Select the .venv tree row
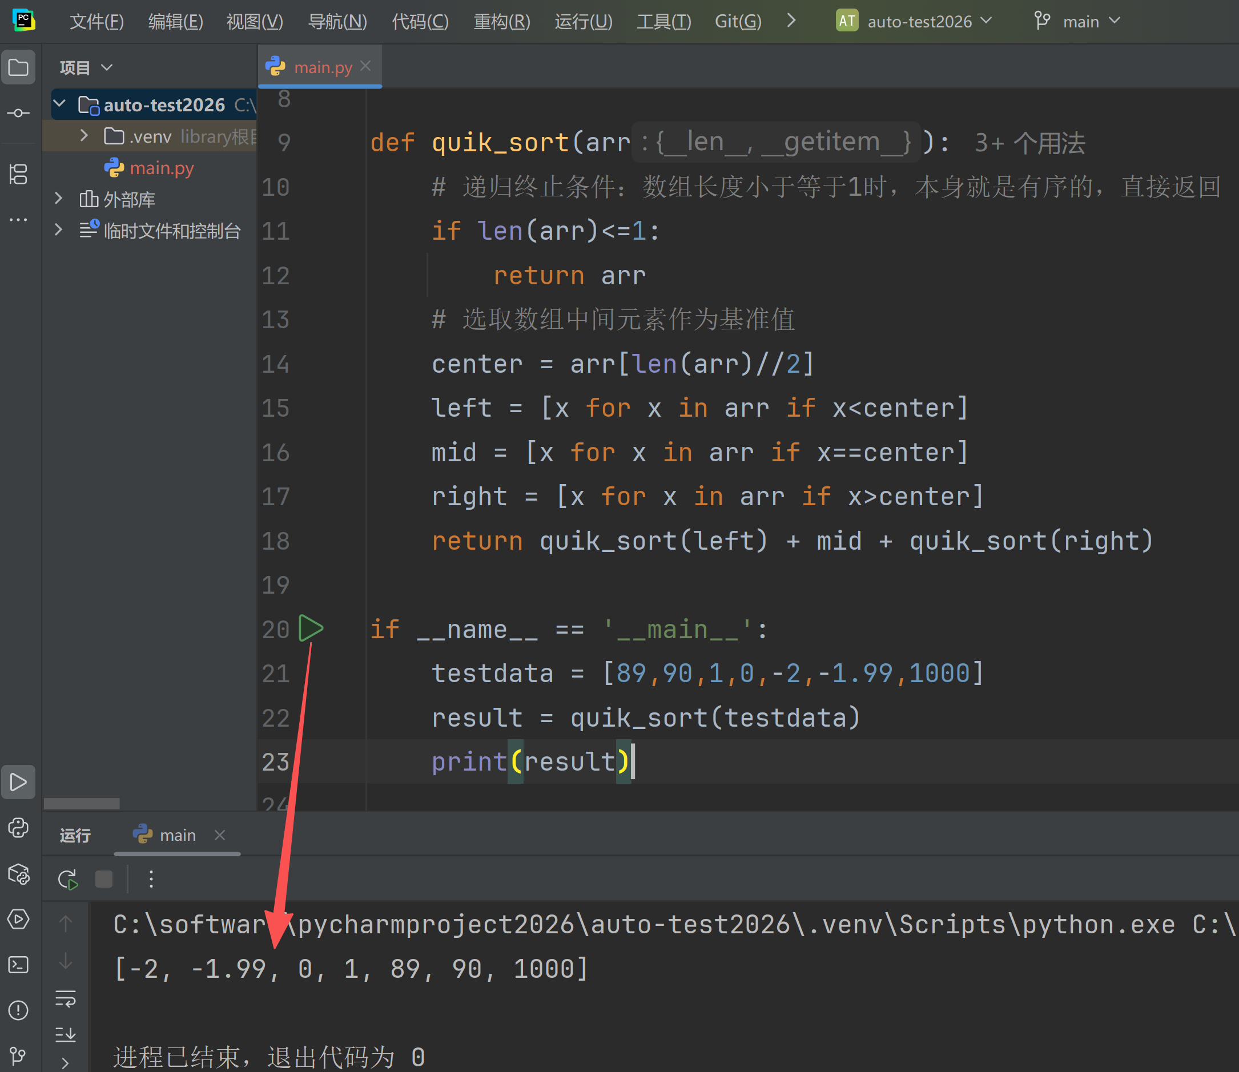This screenshot has width=1239, height=1072. [x=151, y=136]
